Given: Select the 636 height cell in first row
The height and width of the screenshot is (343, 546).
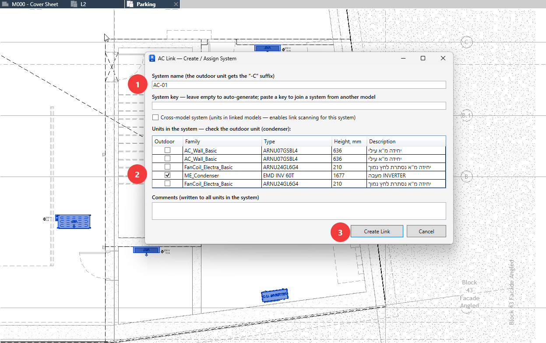Looking at the screenshot, I should pos(349,150).
